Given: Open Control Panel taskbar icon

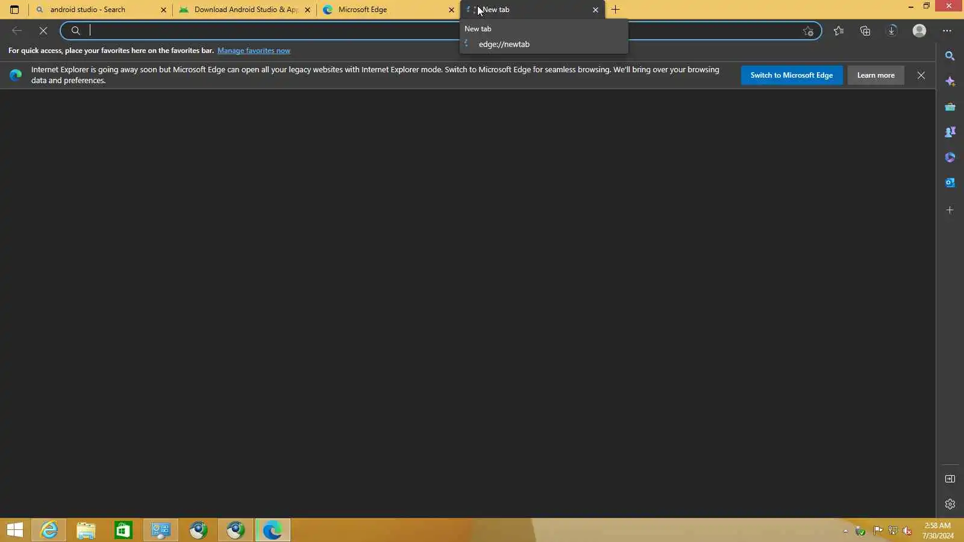Looking at the screenshot, I should [161, 531].
